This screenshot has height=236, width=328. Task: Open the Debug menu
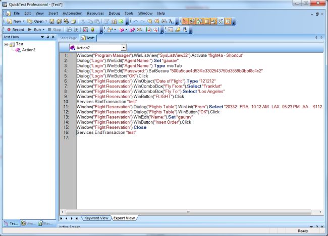114,14
